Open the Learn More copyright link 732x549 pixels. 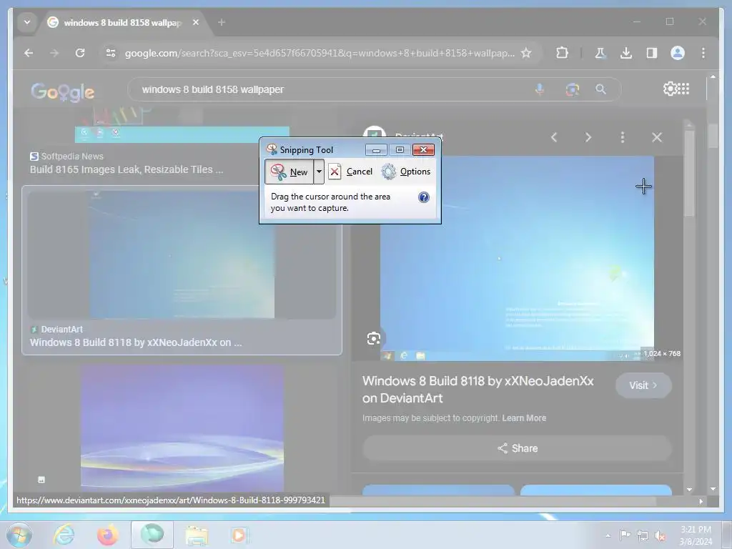click(x=524, y=418)
